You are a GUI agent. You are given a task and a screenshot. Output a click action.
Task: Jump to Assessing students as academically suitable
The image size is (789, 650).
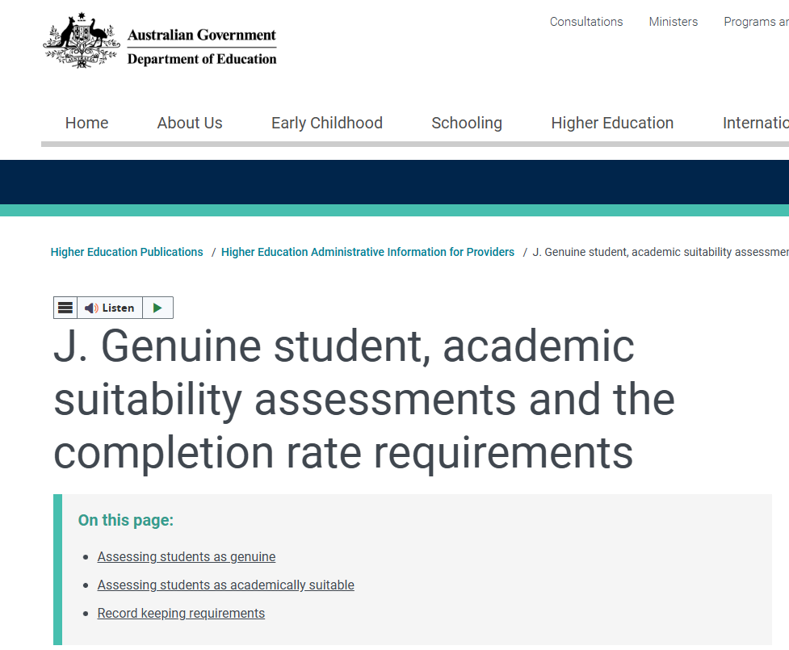pyautogui.click(x=225, y=585)
